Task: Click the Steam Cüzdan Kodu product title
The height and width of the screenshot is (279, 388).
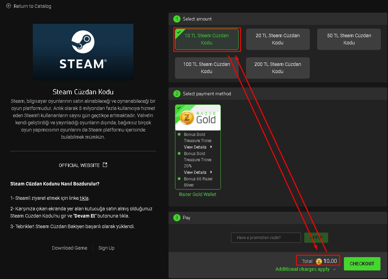Action: pos(83,92)
